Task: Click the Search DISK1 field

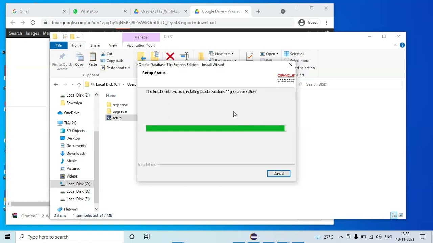Action: click(x=350, y=84)
